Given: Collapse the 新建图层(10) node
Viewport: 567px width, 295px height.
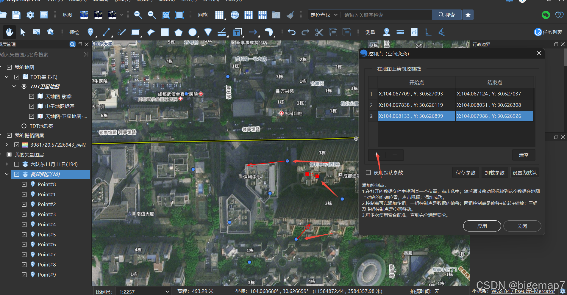Looking at the screenshot, I should point(7,174).
